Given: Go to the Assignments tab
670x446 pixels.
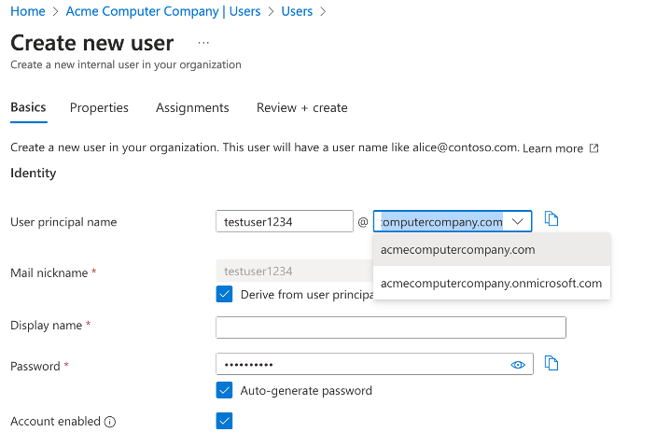Looking at the screenshot, I should pyautogui.click(x=192, y=107).
